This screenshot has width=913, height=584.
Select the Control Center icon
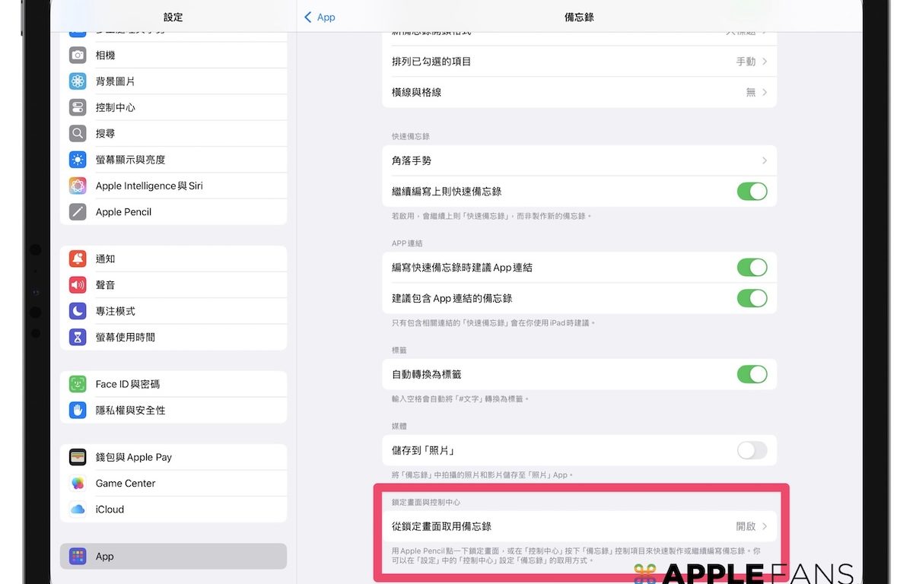tap(78, 107)
